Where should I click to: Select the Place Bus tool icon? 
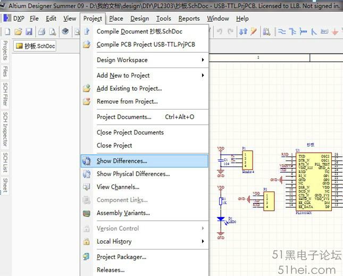292,32
